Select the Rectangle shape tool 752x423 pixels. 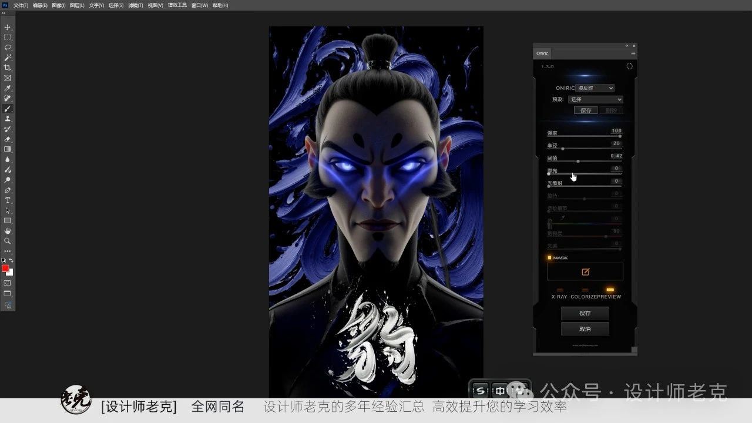pos(8,221)
